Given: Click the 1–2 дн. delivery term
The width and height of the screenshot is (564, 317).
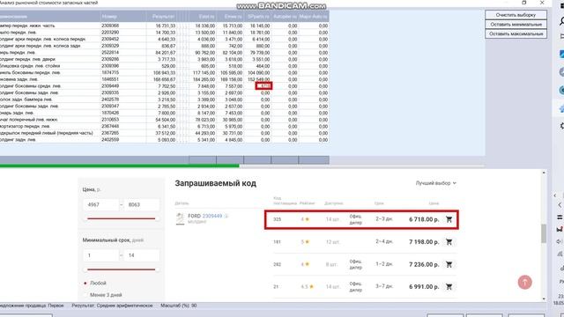Looking at the screenshot, I should [x=384, y=264].
